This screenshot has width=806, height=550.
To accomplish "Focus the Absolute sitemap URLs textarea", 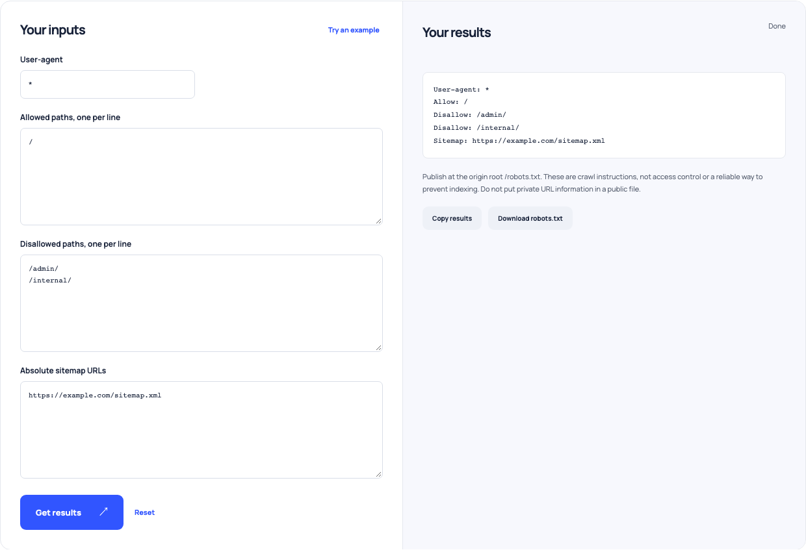I will pyautogui.click(x=201, y=430).
